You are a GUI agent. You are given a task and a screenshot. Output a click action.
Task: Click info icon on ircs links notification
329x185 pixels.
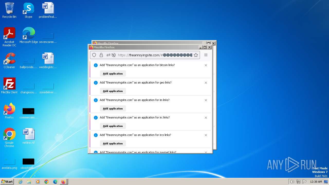point(96,135)
